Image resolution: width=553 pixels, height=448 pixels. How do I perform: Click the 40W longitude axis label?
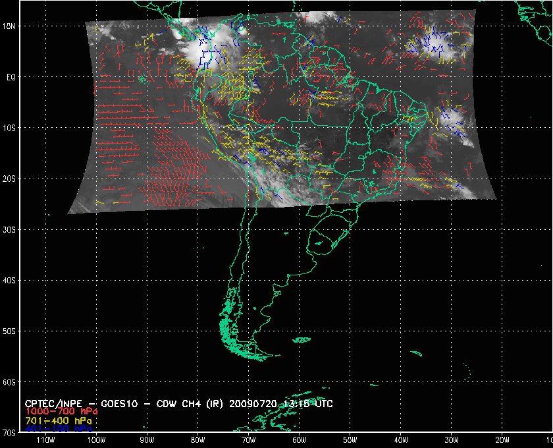pos(400,439)
